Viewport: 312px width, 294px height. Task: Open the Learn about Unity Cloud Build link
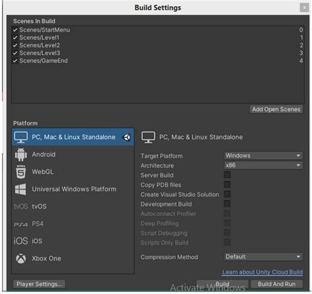tap(263, 272)
